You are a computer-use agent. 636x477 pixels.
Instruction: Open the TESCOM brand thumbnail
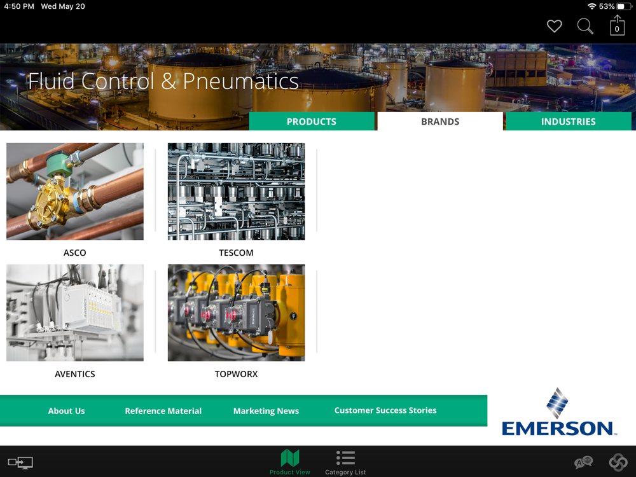click(237, 191)
